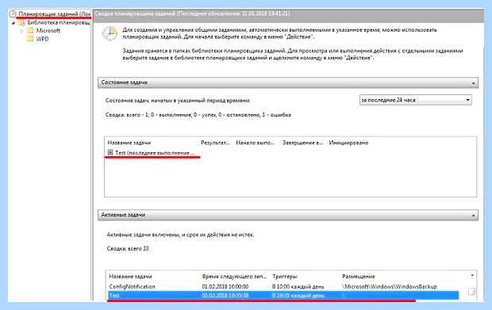The height and width of the screenshot is (310, 492).
Task: Click the \Microsoft\Windows\WindowsBackup location cell
Action: [389, 286]
